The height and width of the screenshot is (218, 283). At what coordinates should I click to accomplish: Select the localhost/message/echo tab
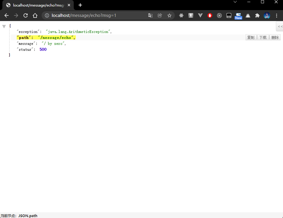tap(38, 5)
